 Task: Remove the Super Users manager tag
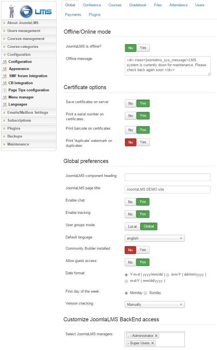(x=153, y=343)
